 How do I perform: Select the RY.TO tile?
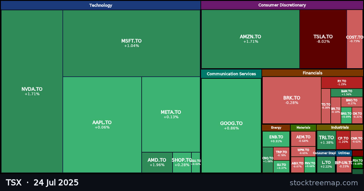[x=342, y=82]
